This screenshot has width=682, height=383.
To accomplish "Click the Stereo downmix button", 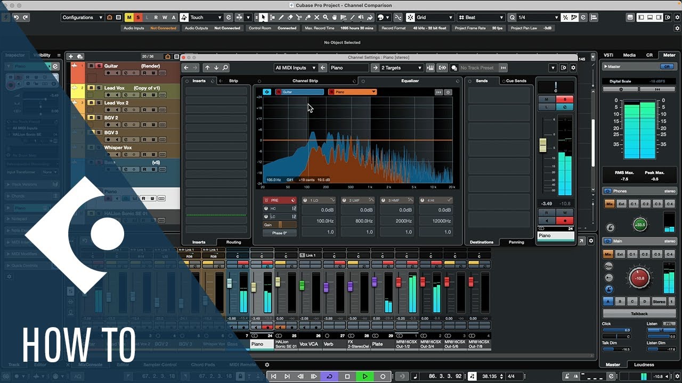I will point(659,302).
